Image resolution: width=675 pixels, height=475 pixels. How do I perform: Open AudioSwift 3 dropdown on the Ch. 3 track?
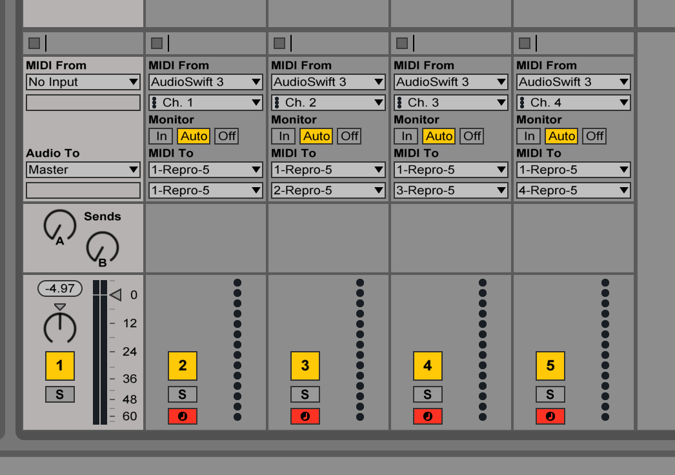point(450,82)
